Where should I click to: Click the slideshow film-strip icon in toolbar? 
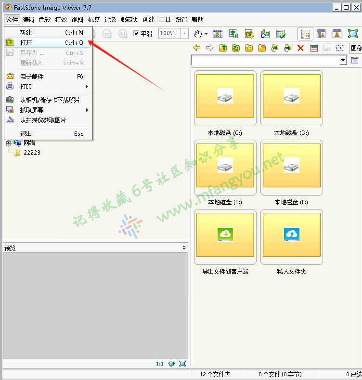(218, 34)
